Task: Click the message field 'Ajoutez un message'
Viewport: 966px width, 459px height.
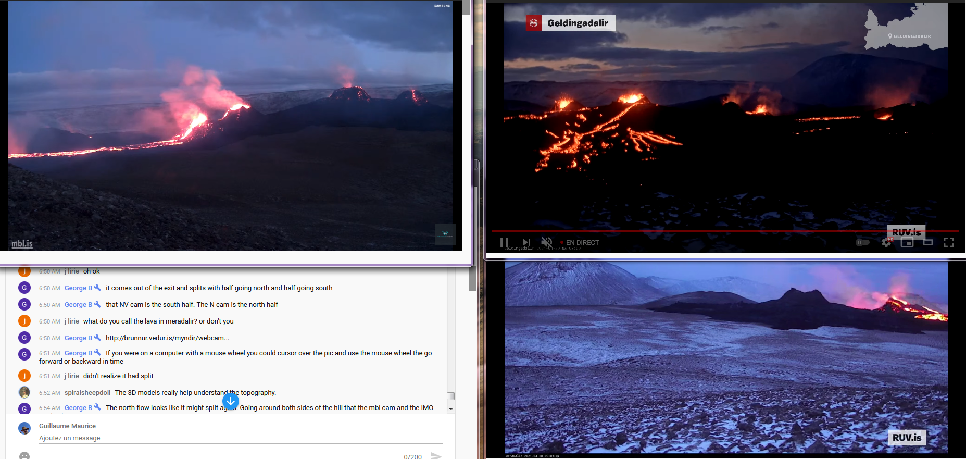Action: (241, 438)
